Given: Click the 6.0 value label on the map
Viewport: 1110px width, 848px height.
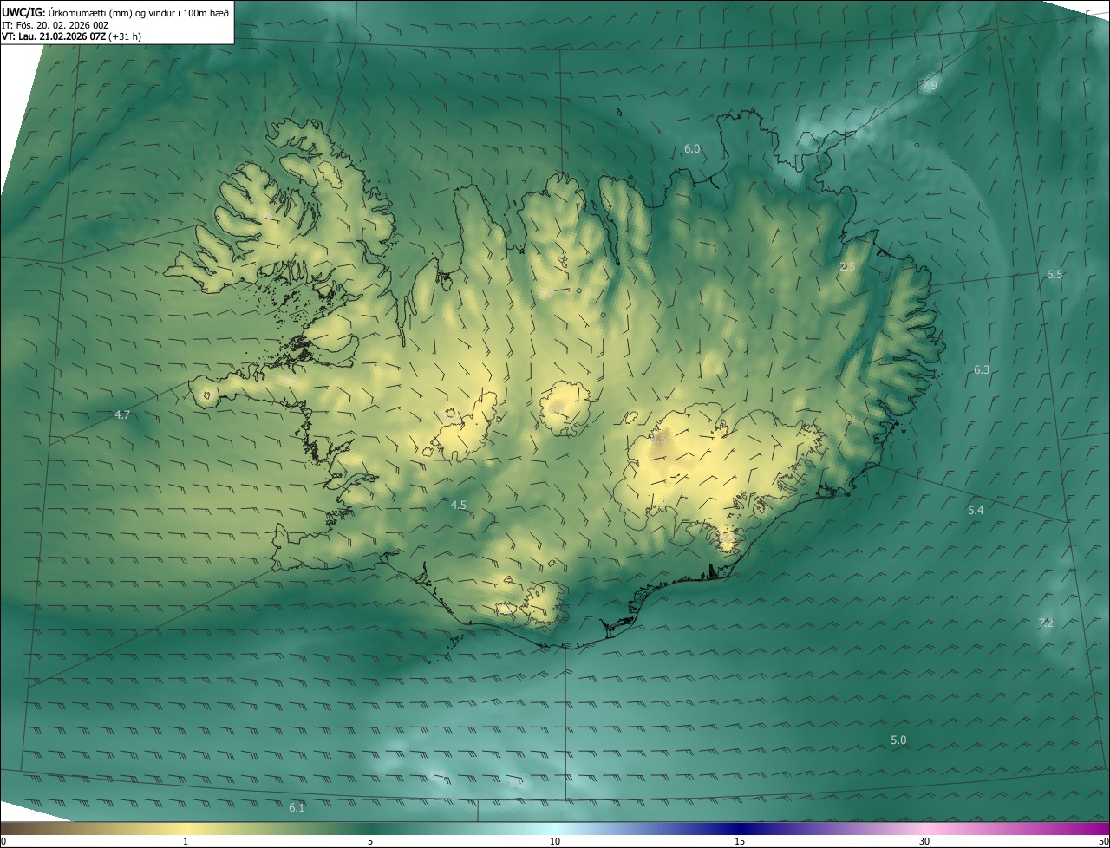Looking at the screenshot, I should [692, 149].
